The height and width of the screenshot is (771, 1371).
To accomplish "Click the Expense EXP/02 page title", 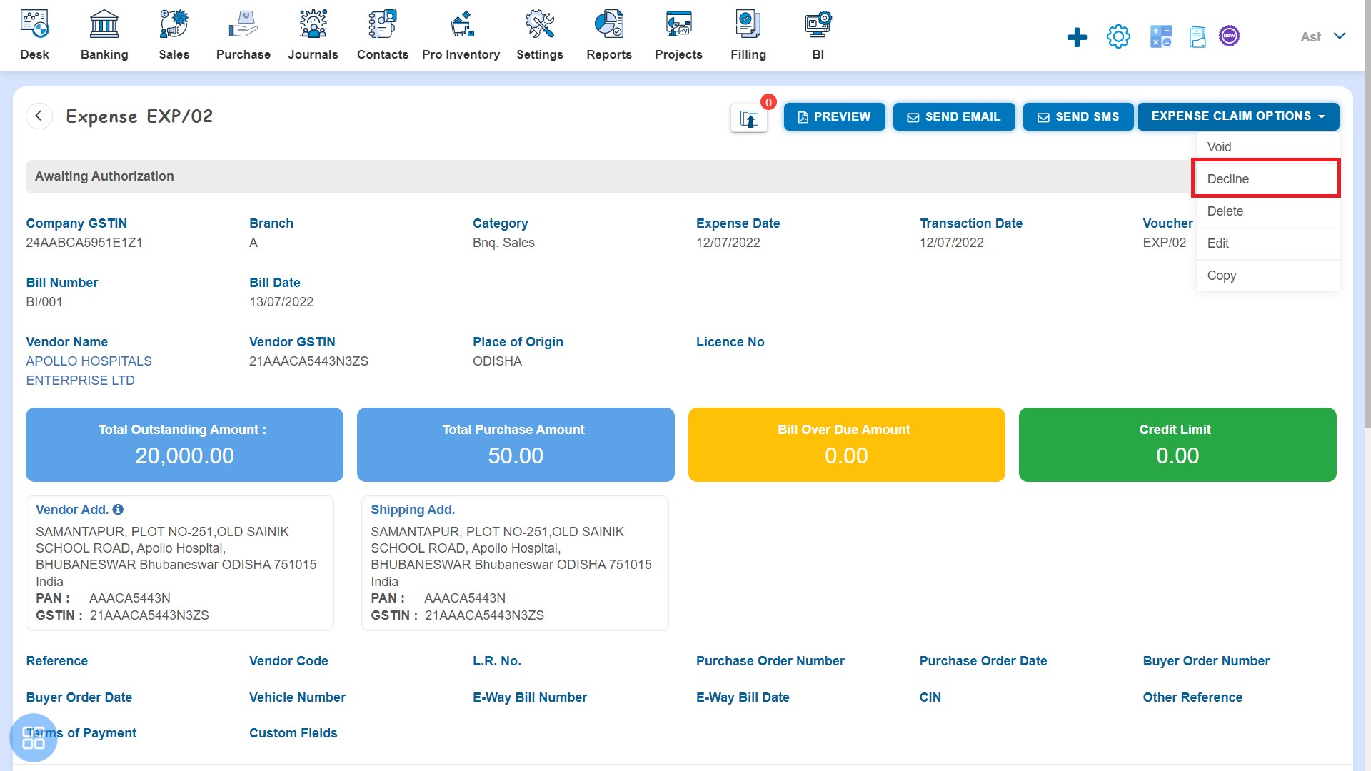I will point(139,116).
